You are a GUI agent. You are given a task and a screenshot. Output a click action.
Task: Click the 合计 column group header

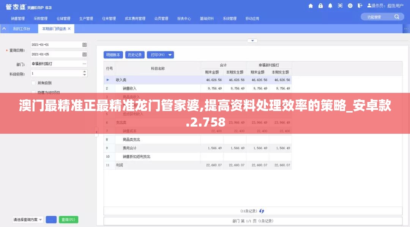(x=223, y=65)
